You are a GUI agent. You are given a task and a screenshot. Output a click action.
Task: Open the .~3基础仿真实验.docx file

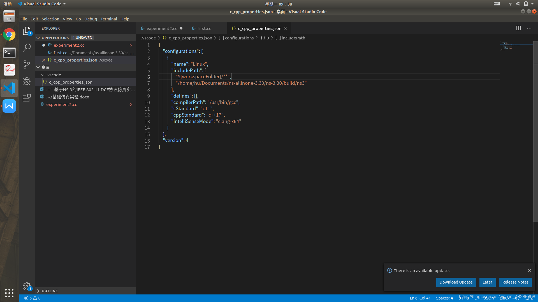(85, 97)
